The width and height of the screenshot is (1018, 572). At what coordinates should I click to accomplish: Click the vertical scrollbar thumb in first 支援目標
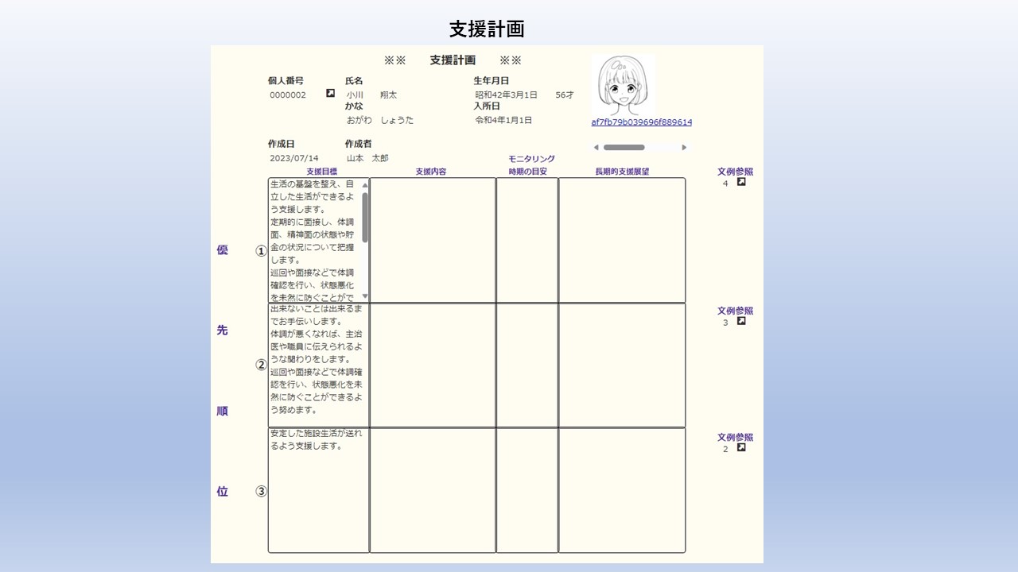click(365, 217)
